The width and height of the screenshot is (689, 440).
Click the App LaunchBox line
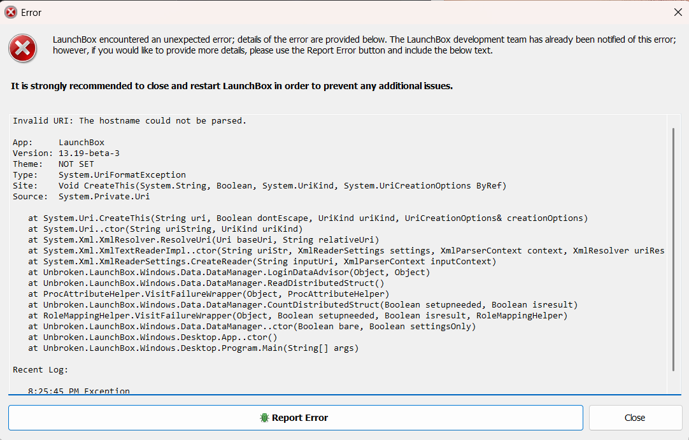59,143
